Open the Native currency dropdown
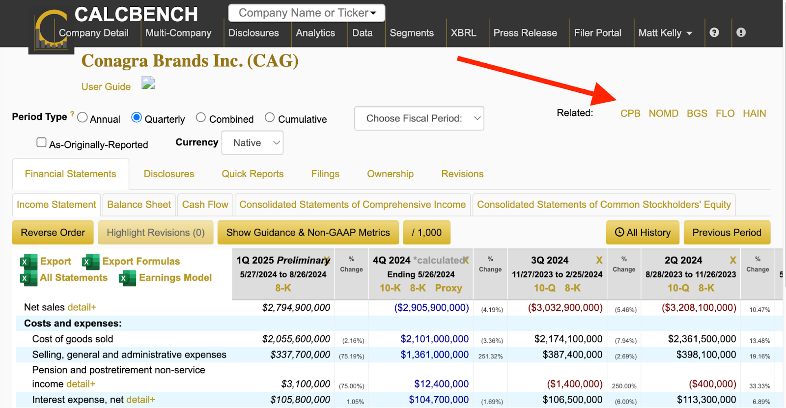786x408 pixels. click(x=253, y=143)
